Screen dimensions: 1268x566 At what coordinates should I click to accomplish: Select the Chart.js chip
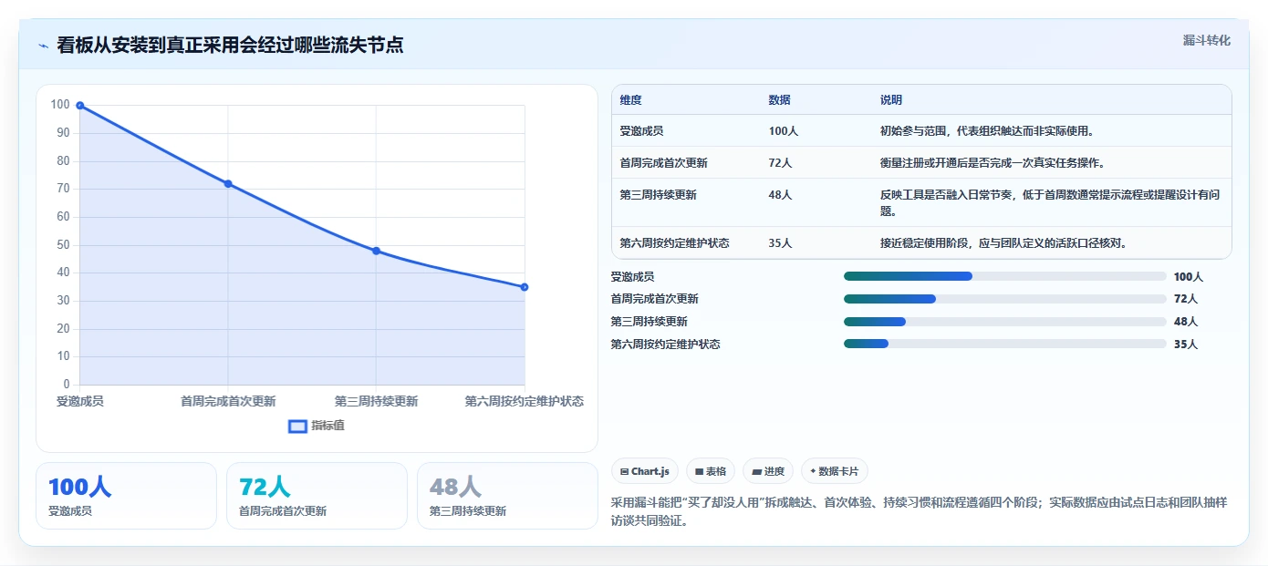point(645,471)
